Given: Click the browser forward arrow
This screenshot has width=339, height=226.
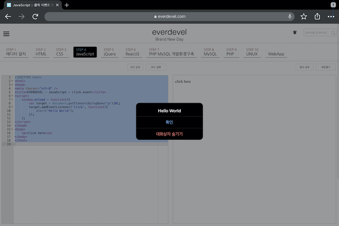Looking at the screenshot, I should (x=21, y=16).
